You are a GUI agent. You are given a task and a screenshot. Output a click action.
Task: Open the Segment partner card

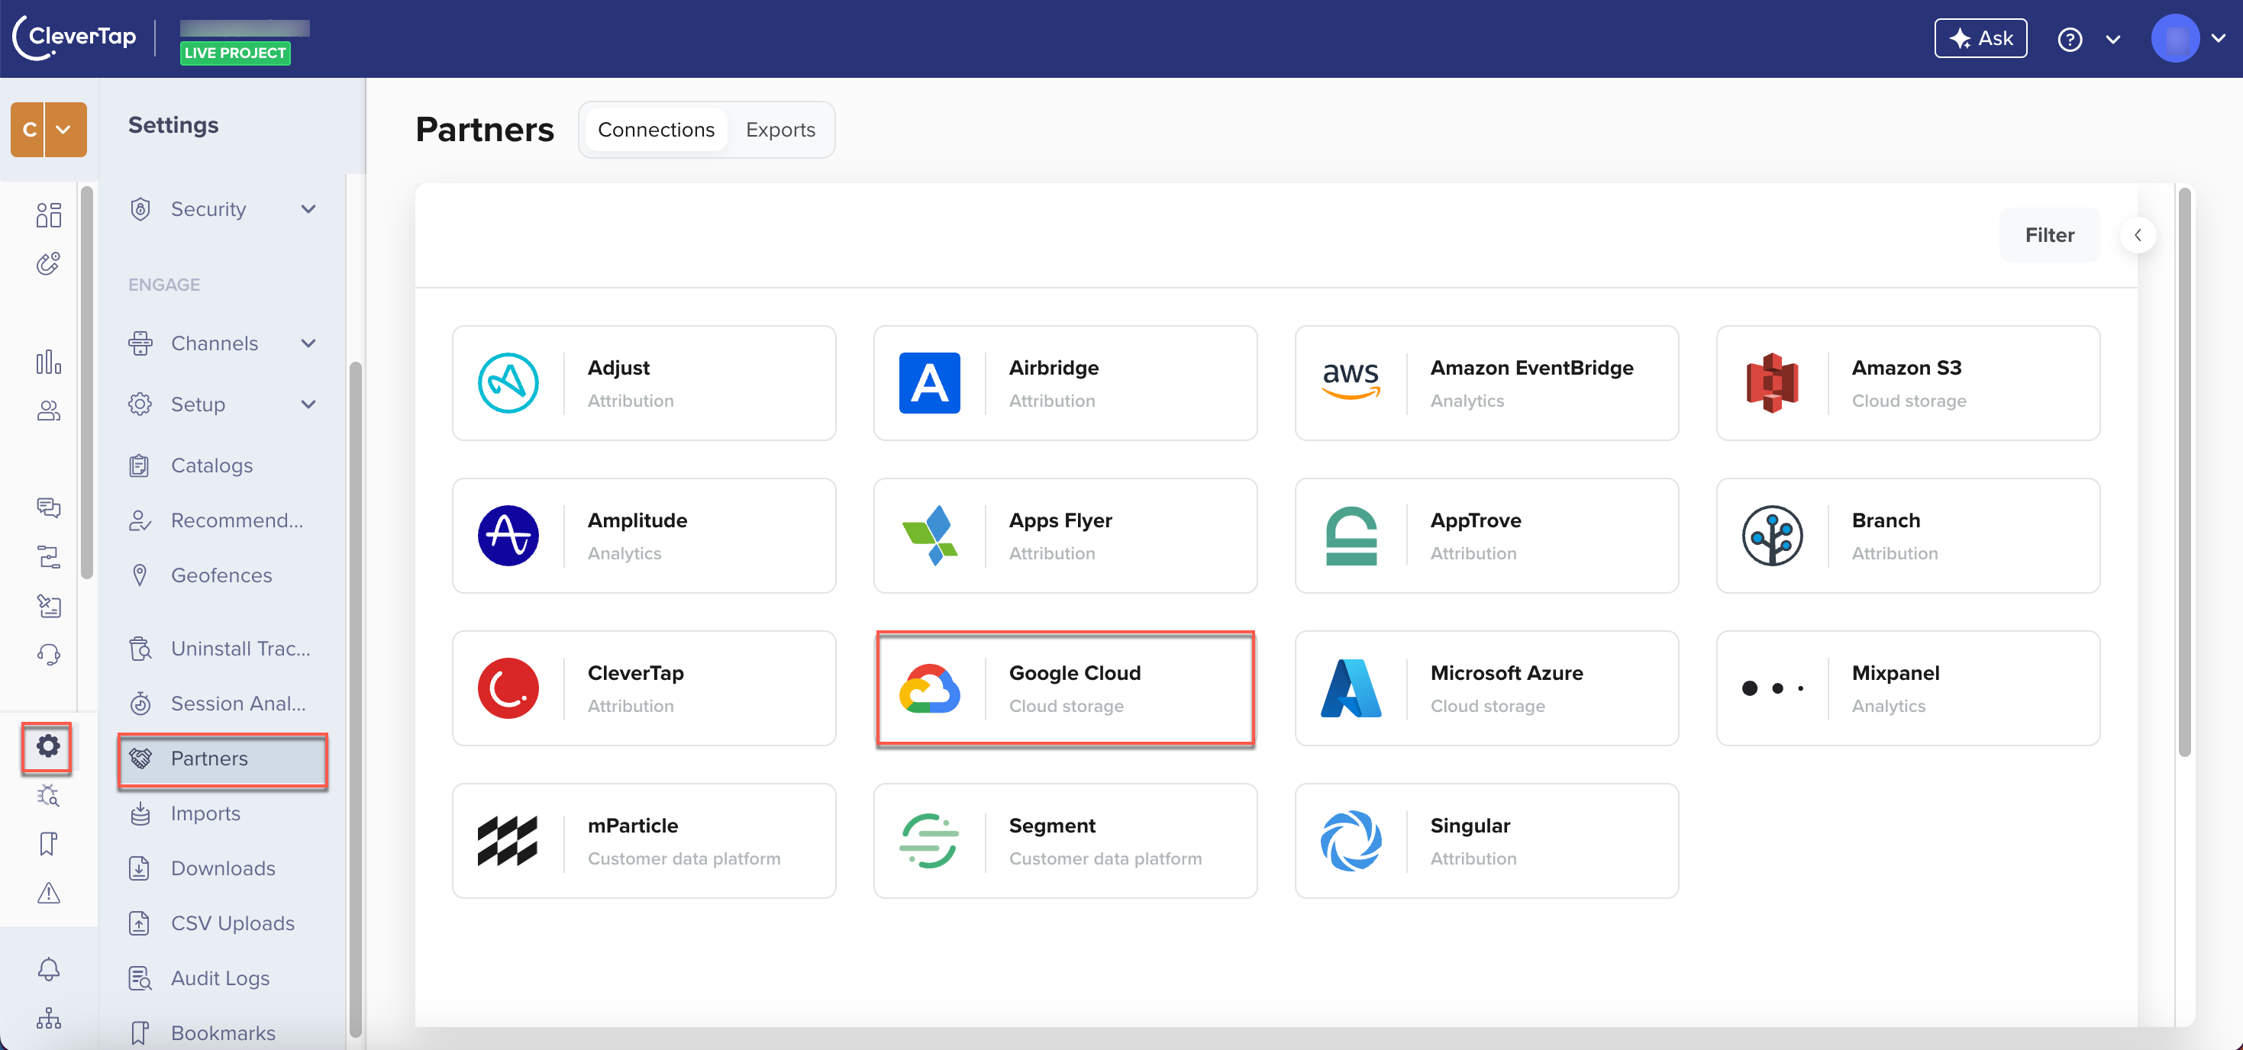[x=1064, y=841]
